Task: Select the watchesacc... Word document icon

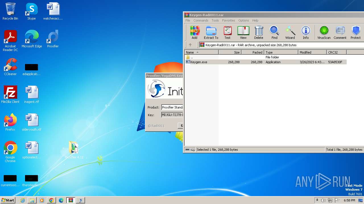Action: point(53,12)
